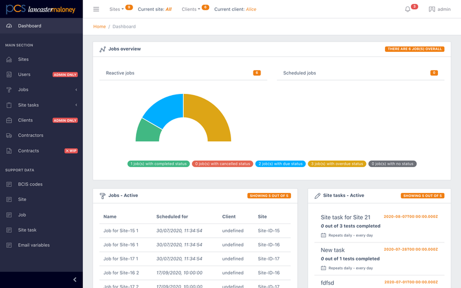
Task: Toggle the overdue status legend pill
Action: [337, 164]
